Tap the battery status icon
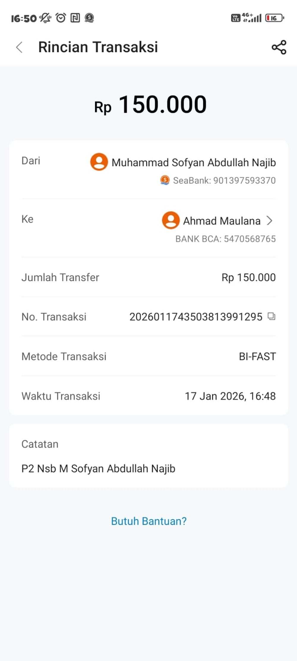 click(274, 18)
